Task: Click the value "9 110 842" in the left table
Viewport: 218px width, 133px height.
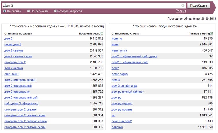Action: (96, 39)
